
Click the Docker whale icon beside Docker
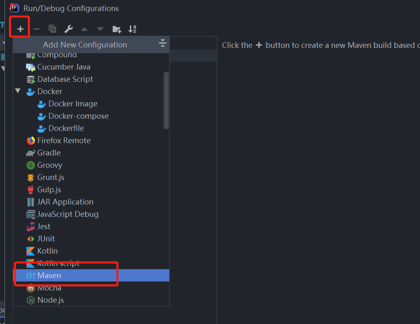pos(31,92)
